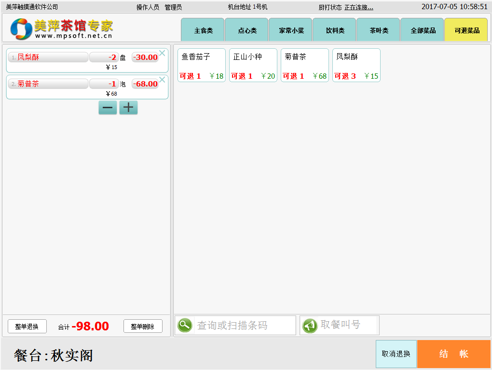Remove the 凤梨酥 order line

tap(162, 53)
